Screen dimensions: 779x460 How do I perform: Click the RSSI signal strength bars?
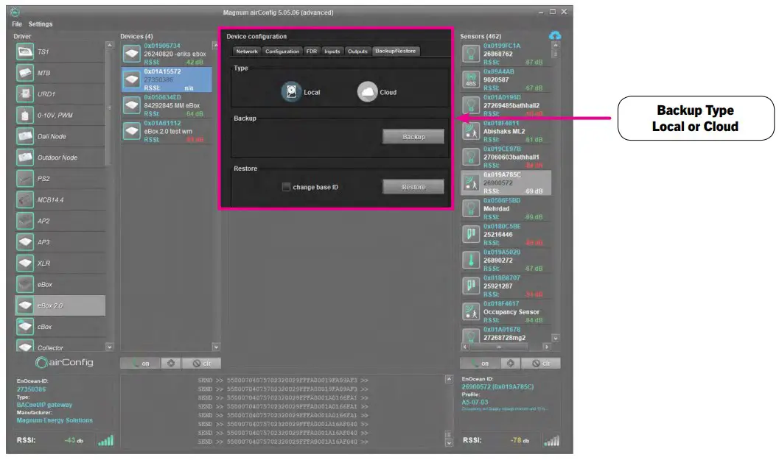105,442
